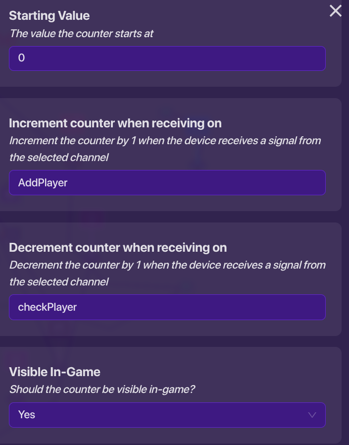Click "Should the counter be visible in-game?" text
349x445 pixels.
pyautogui.click(x=102, y=389)
